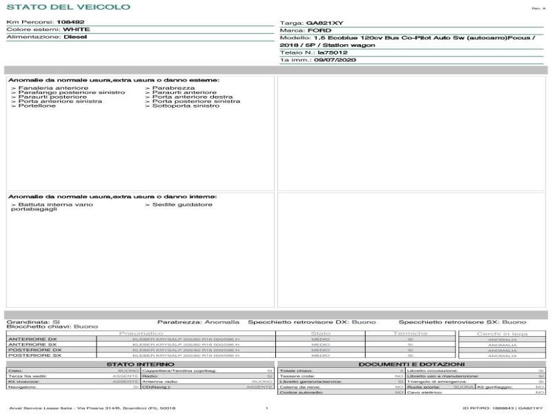Click the Modello line starting '1.5 Ecoblue 120cv'
The width and height of the screenshot is (552, 414).
pos(424,38)
